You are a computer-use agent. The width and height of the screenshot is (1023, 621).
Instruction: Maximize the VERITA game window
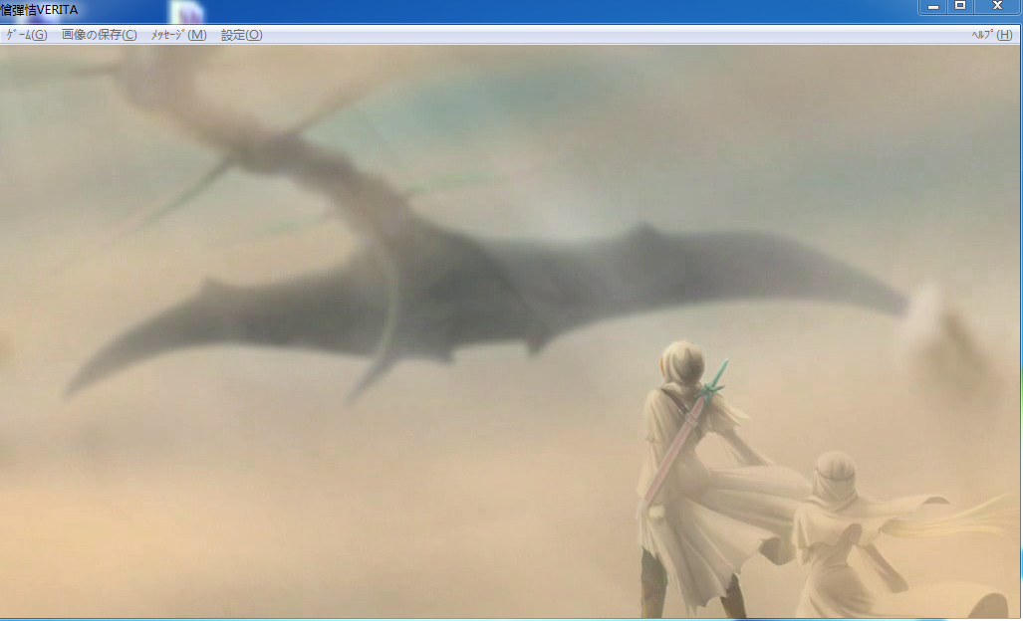(x=960, y=7)
